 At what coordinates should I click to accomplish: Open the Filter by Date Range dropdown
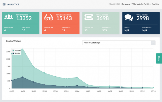coord(119,43)
